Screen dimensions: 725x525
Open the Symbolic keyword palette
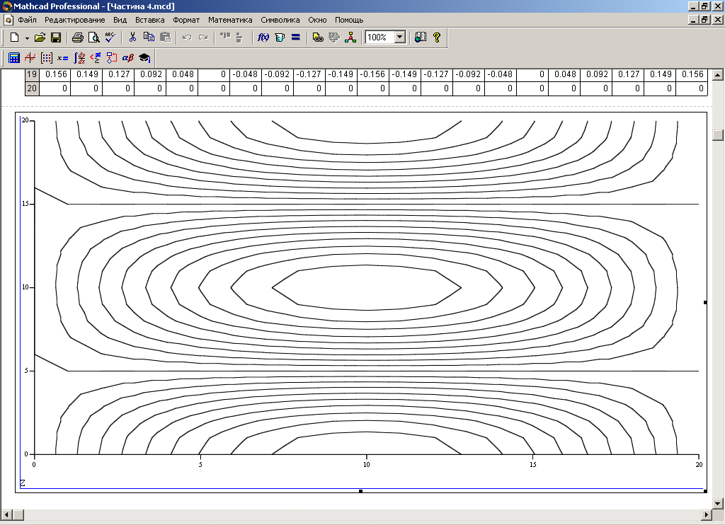click(x=144, y=58)
